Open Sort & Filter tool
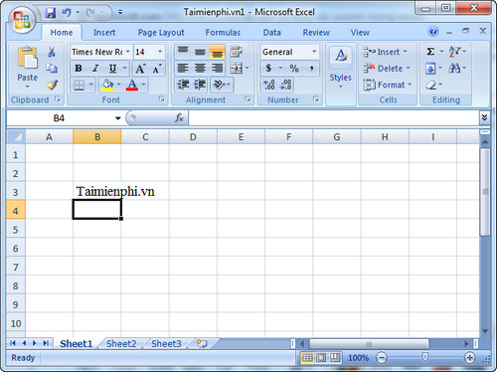This screenshot has height=372, width=497. [454, 52]
